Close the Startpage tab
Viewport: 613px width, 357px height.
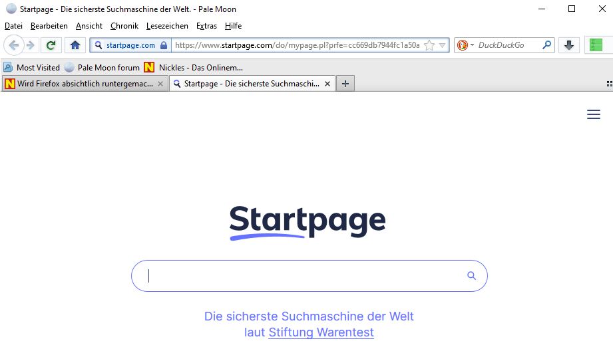(327, 84)
